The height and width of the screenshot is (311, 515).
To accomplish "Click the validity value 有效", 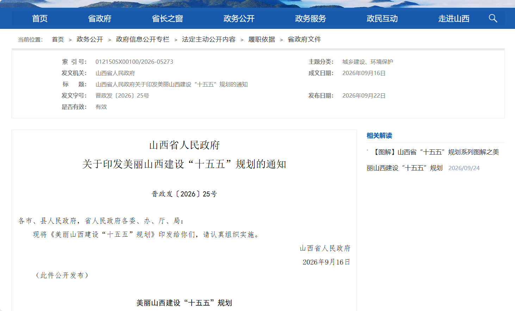I will [x=101, y=107].
